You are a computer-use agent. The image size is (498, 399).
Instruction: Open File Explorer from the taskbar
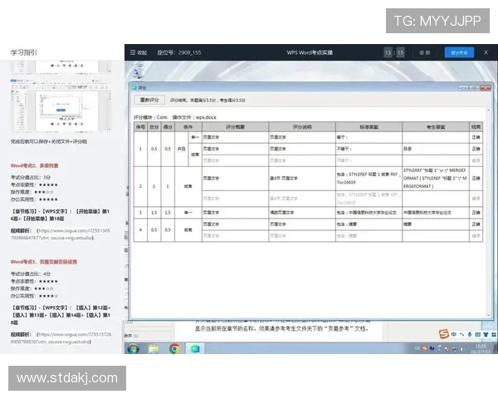154,349
